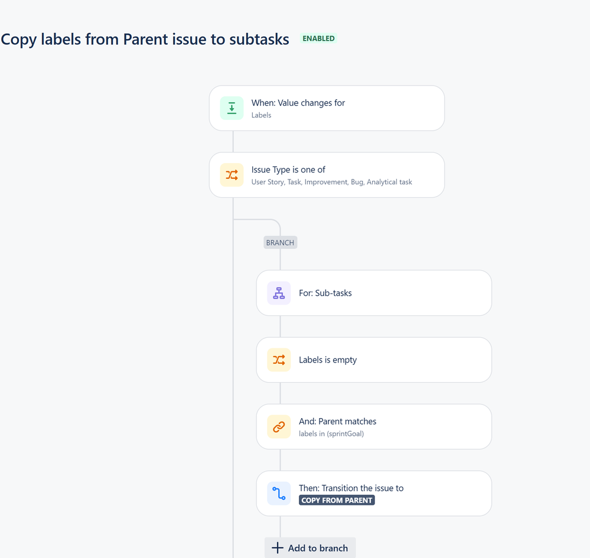This screenshot has width=590, height=558.
Task: Click the BRANCH label tag
Action: point(281,243)
